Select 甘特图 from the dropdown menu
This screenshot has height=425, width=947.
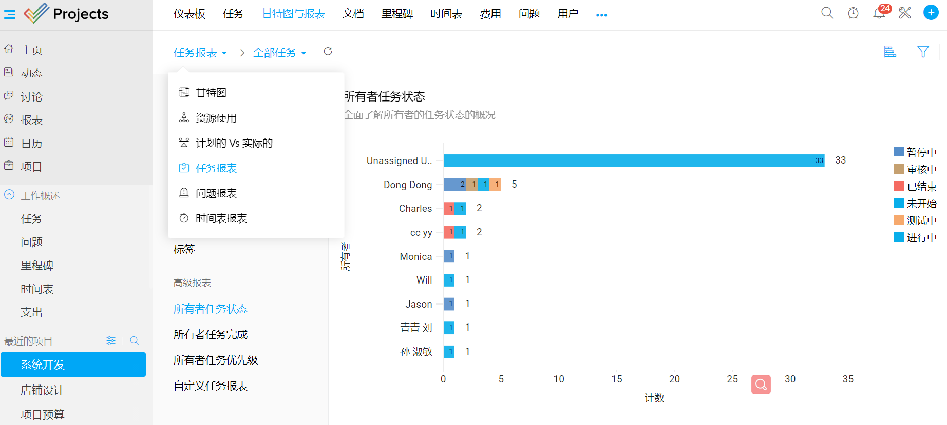211,93
